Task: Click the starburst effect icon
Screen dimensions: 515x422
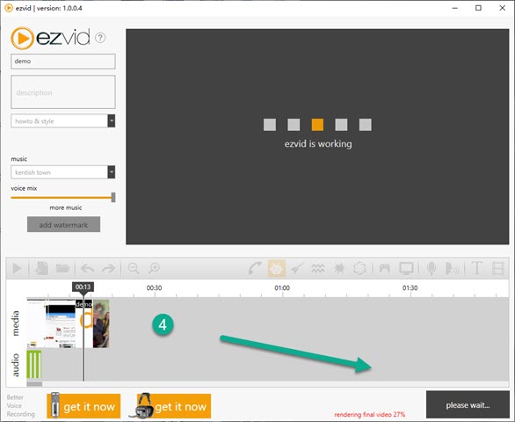Action: click(x=339, y=268)
